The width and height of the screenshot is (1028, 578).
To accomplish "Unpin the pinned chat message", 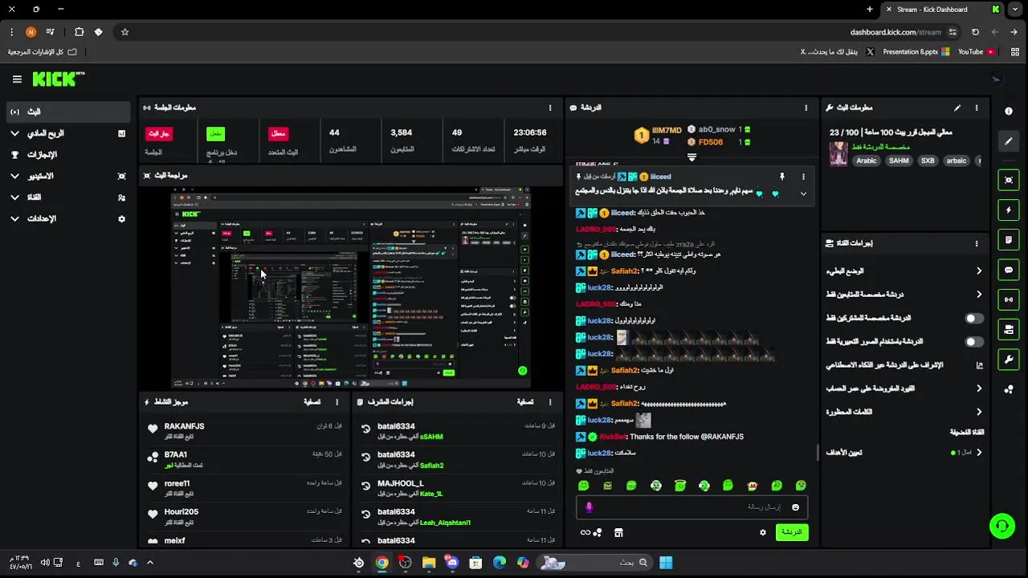I will pyautogui.click(x=781, y=177).
